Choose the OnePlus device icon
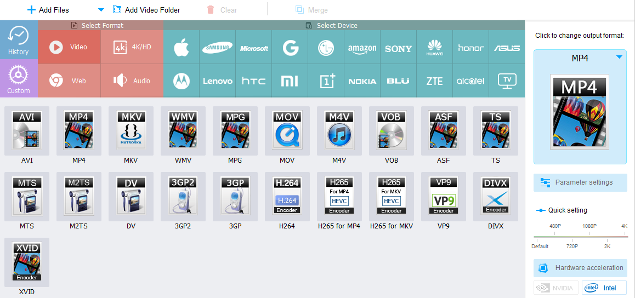635x298 pixels. click(x=326, y=81)
